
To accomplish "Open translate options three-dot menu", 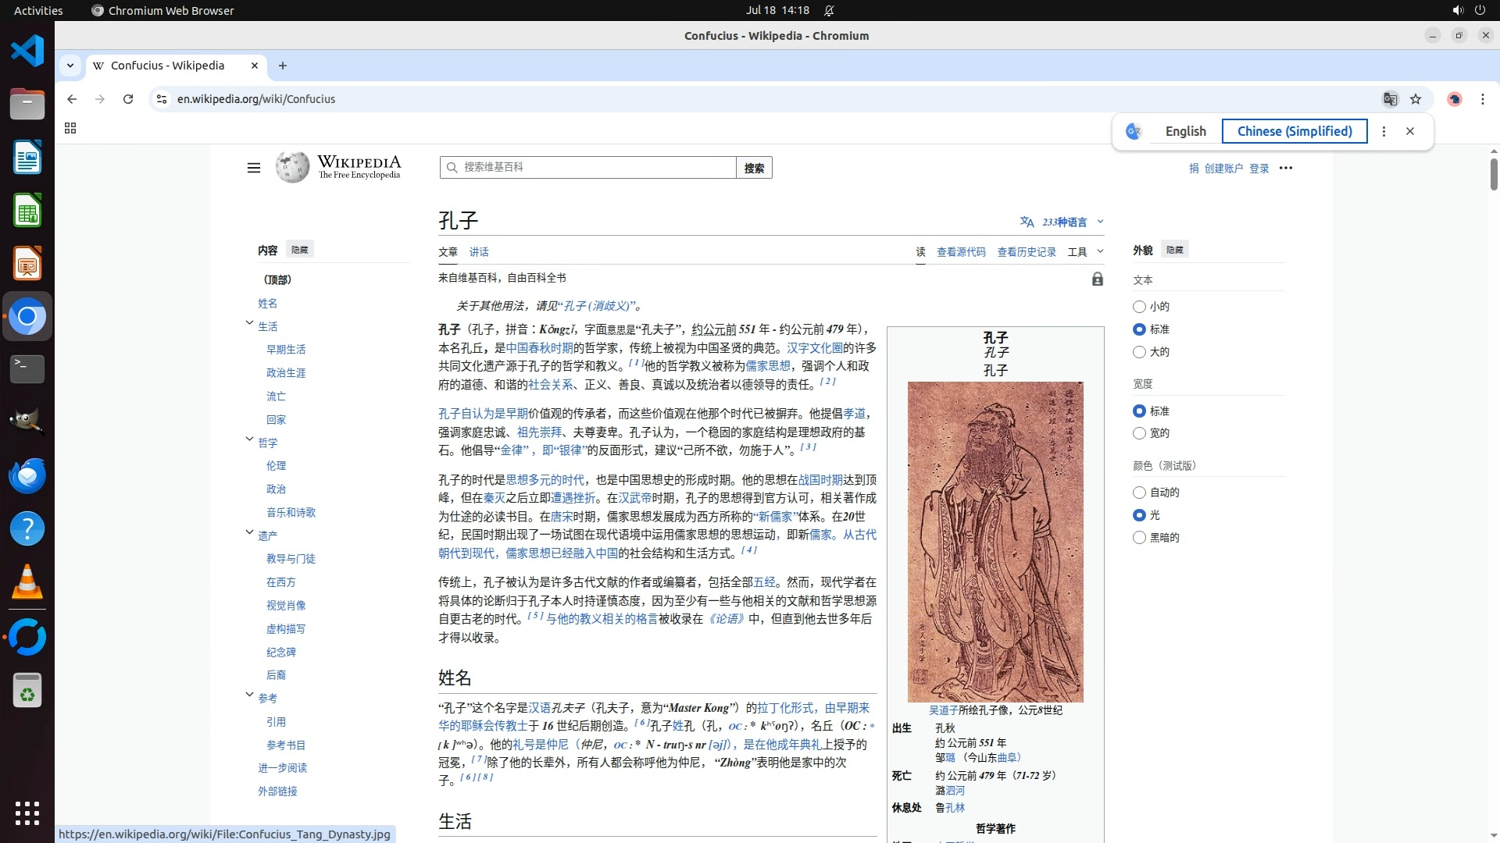I will click(1384, 131).
